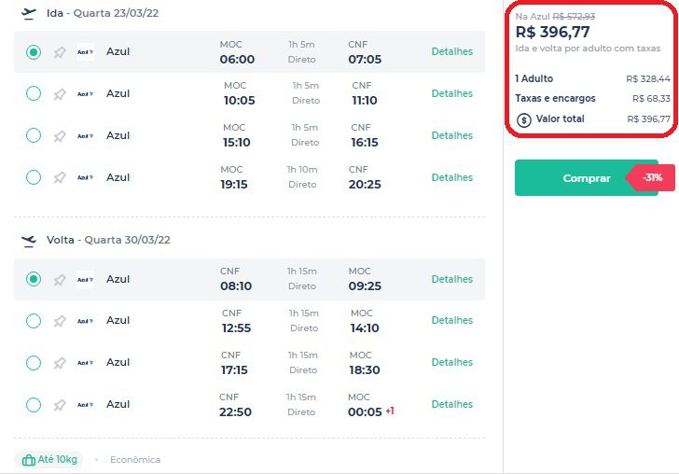
Task: Click the -31% discount tag
Action: [652, 177]
